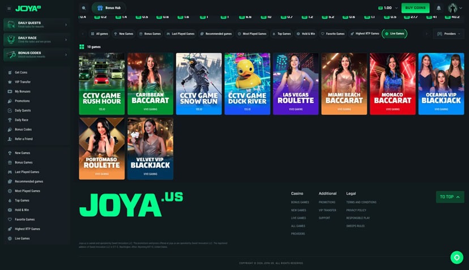The image size is (469, 270).
Task: Select the All games filter tab
Action: coord(99,34)
